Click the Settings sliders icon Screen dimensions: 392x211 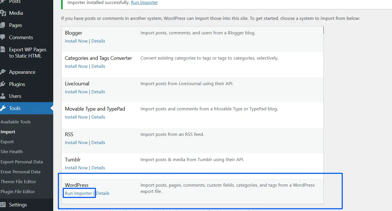tap(3, 205)
